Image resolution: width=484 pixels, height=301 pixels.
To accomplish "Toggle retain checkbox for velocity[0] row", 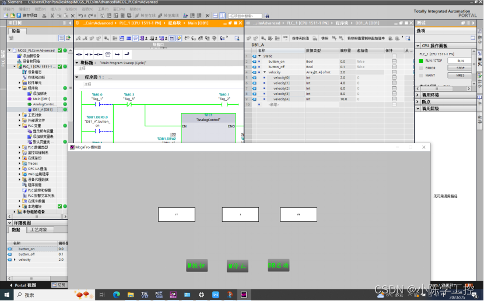I will [x=394, y=77].
